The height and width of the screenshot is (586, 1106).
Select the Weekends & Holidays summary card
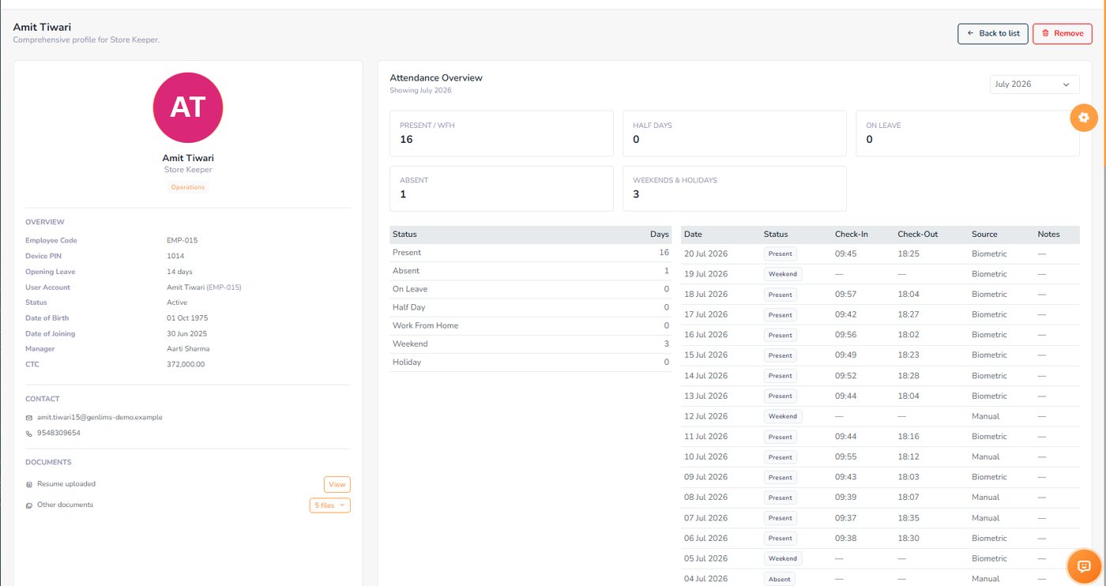point(735,189)
